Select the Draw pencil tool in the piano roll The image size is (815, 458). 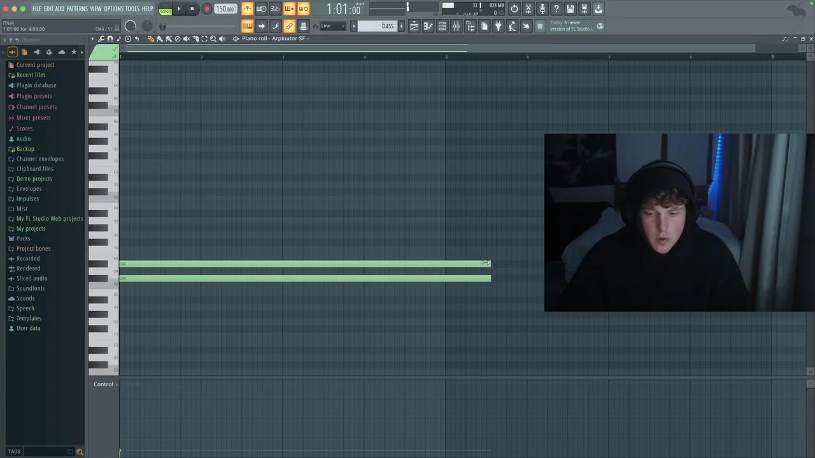(151, 39)
